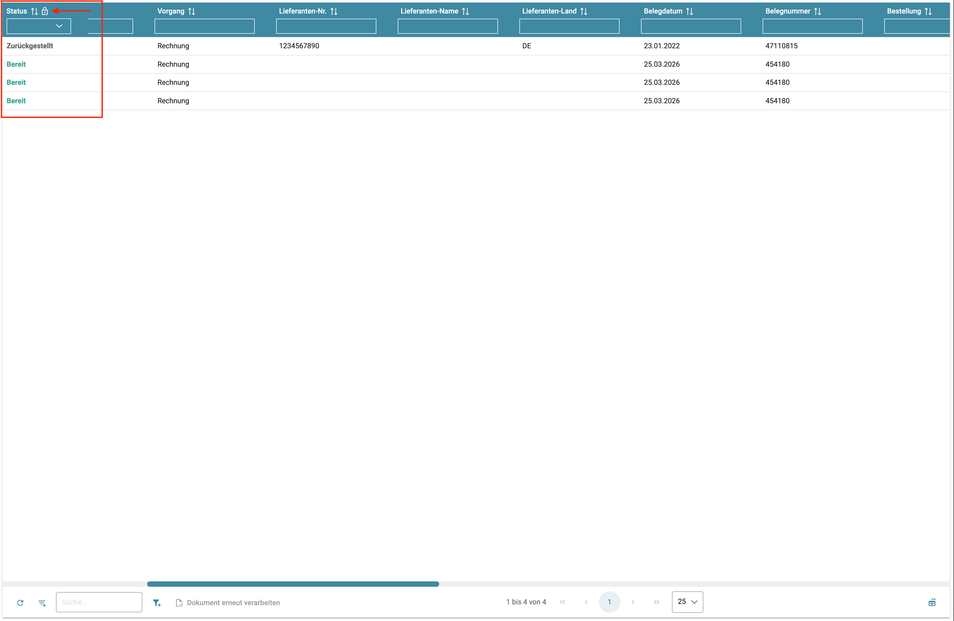Select page 1 in the pagination
The width and height of the screenshot is (954, 621).
(x=609, y=602)
